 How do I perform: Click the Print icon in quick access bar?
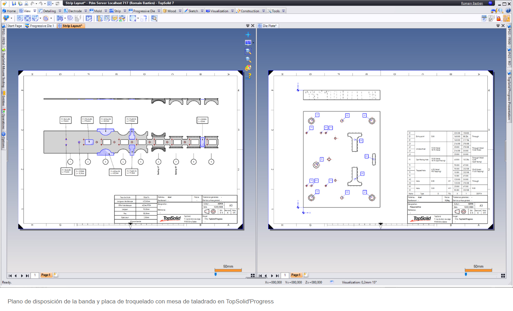pyautogui.click(x=26, y=3)
